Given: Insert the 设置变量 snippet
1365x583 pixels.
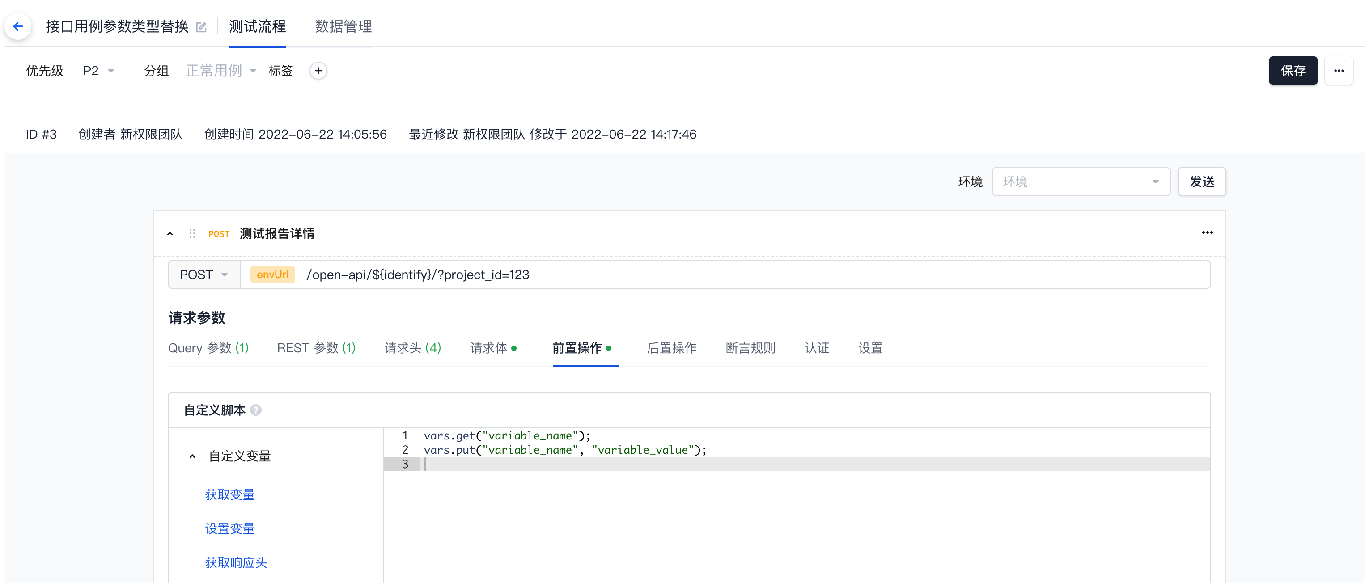Looking at the screenshot, I should coord(229,528).
